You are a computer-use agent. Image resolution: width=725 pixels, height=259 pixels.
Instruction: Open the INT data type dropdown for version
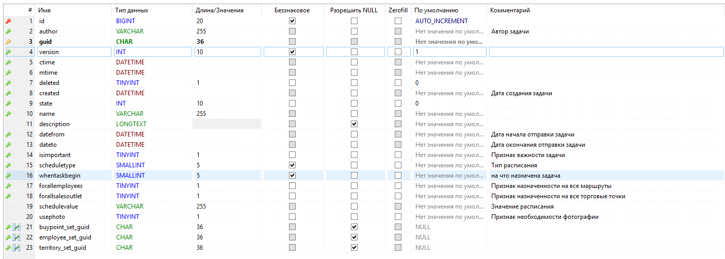tap(153, 52)
